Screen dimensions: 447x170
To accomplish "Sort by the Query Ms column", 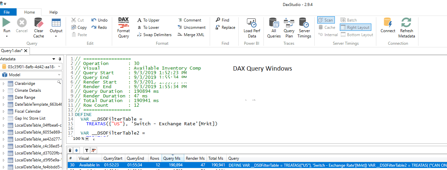I will (173, 158).
